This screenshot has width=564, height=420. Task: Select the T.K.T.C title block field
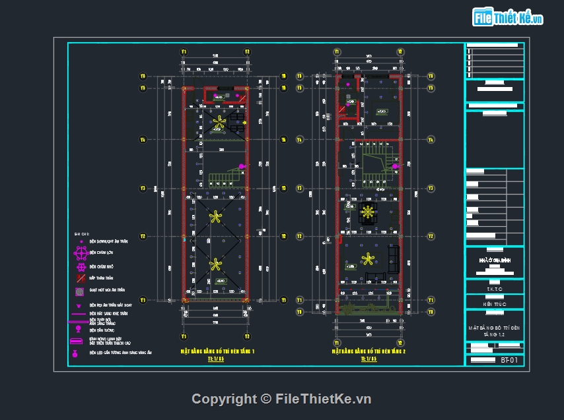click(495, 289)
